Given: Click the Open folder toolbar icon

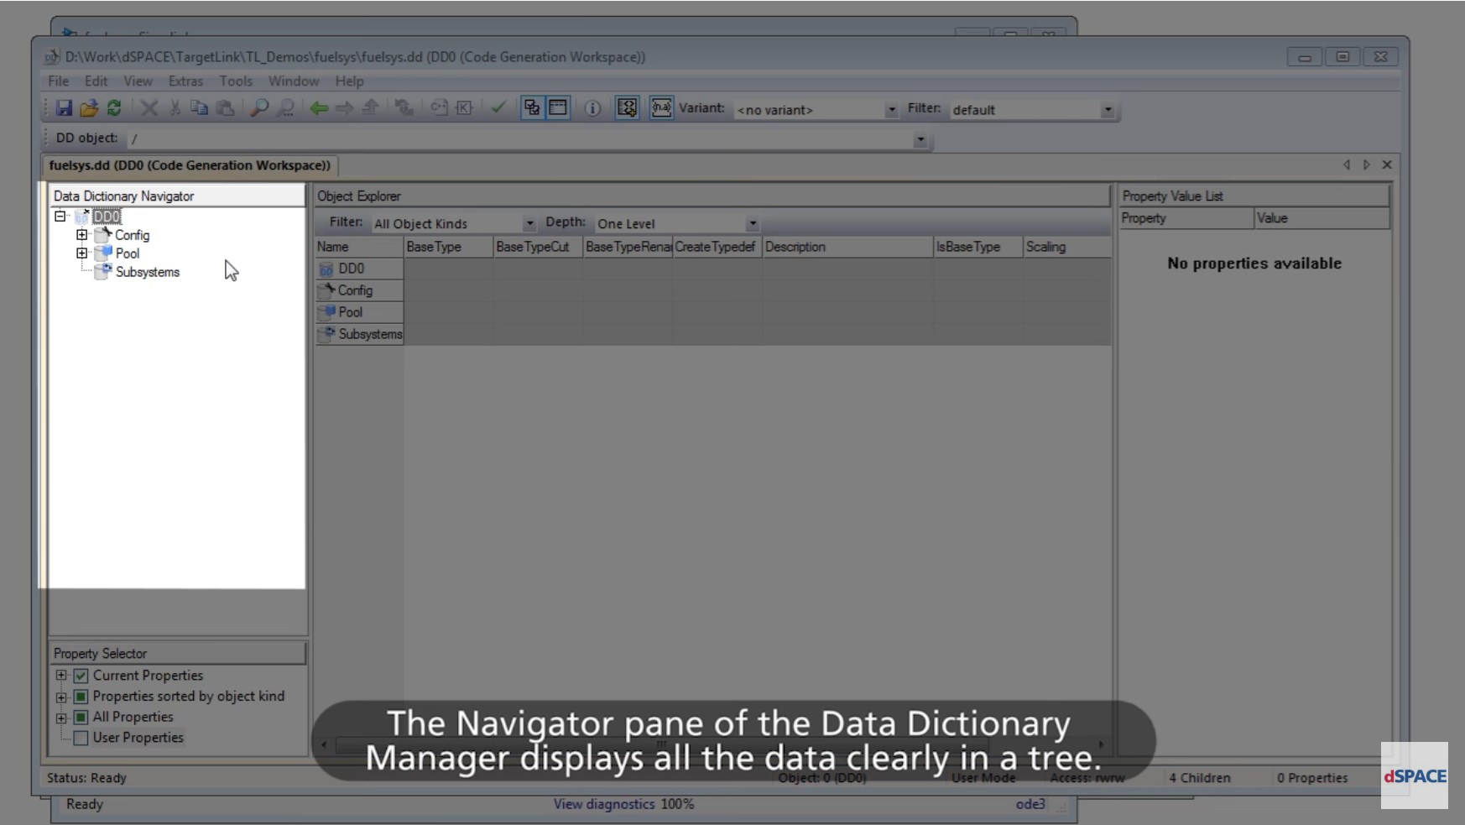Looking at the screenshot, I should pyautogui.click(x=89, y=108).
